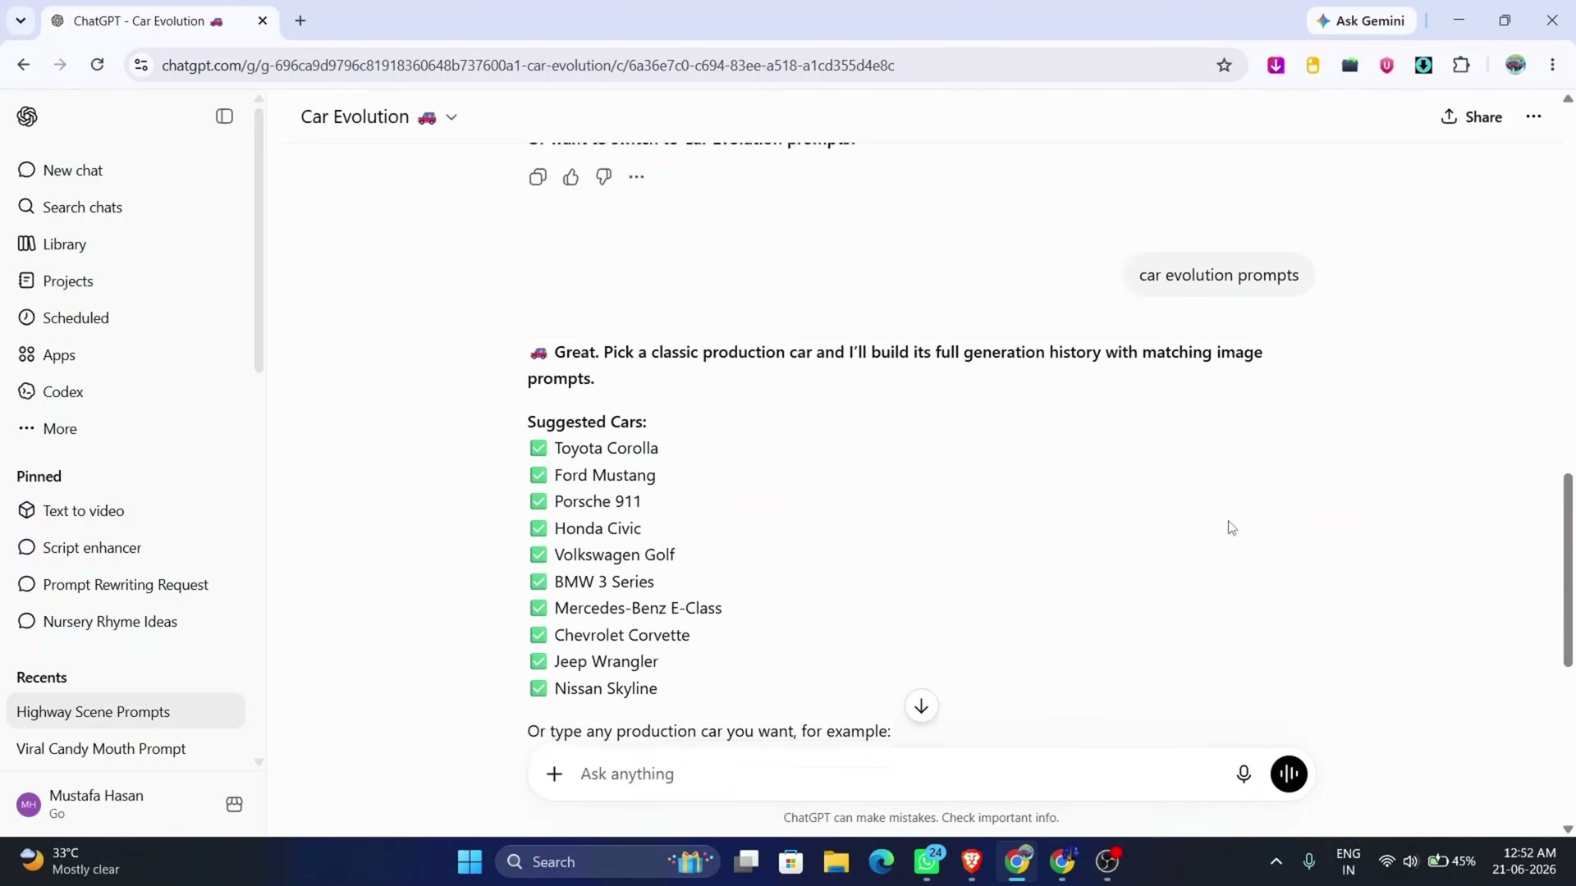Open pinned chat Nursery Rhyme Ideas
The image size is (1576, 886).
tap(127, 622)
